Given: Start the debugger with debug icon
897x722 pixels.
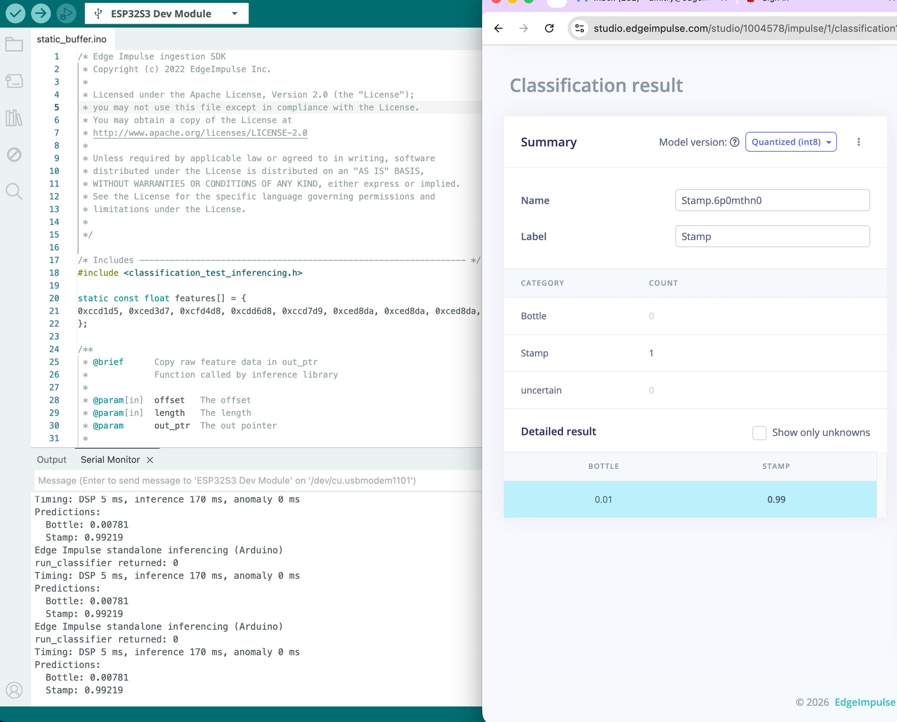Looking at the screenshot, I should tap(66, 14).
